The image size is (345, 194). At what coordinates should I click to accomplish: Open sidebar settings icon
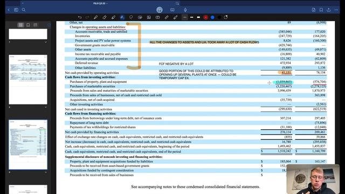49,25
